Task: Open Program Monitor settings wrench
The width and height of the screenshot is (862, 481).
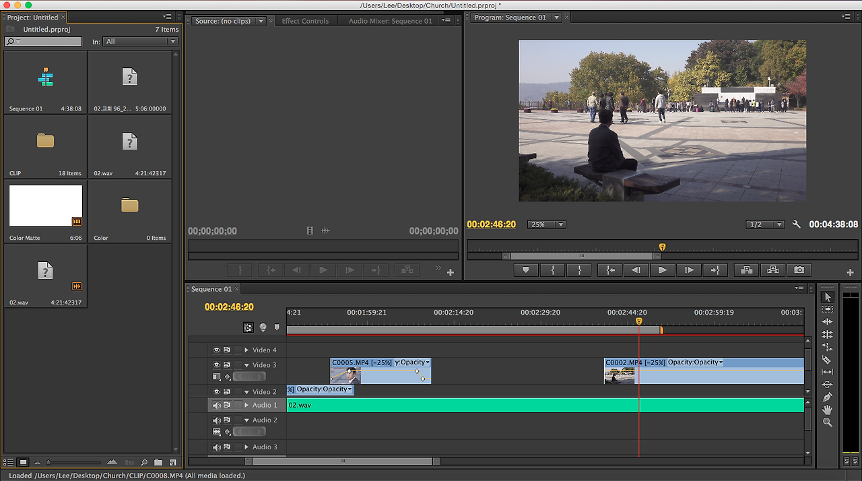Action: (797, 224)
